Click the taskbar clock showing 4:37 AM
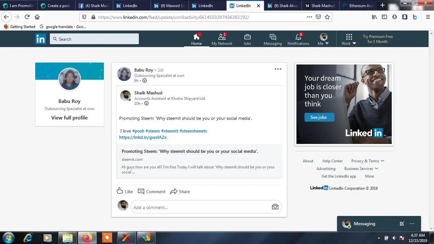The image size is (434, 244). [x=418, y=238]
